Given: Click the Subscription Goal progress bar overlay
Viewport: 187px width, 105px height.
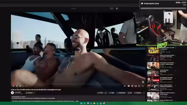Looking at the screenshot, I should pyautogui.click(x=163, y=8).
